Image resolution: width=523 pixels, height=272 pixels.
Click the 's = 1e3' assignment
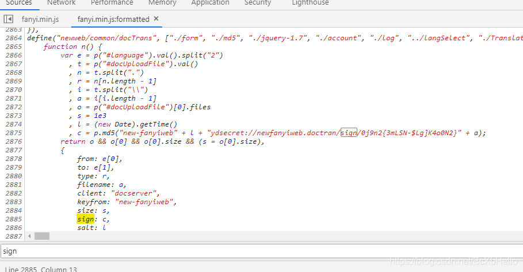click(x=91, y=116)
